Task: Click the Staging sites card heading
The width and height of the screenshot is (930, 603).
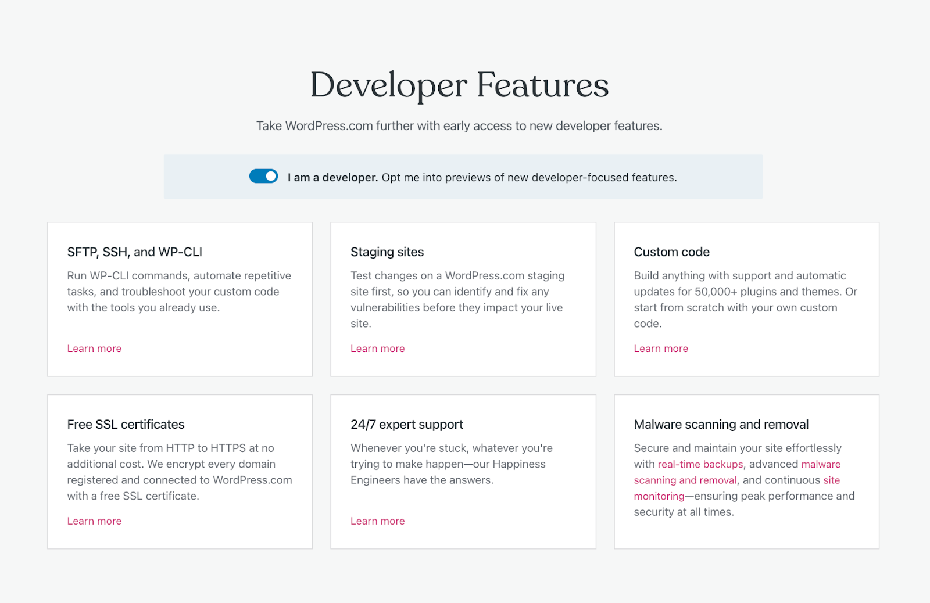Action: 387,252
